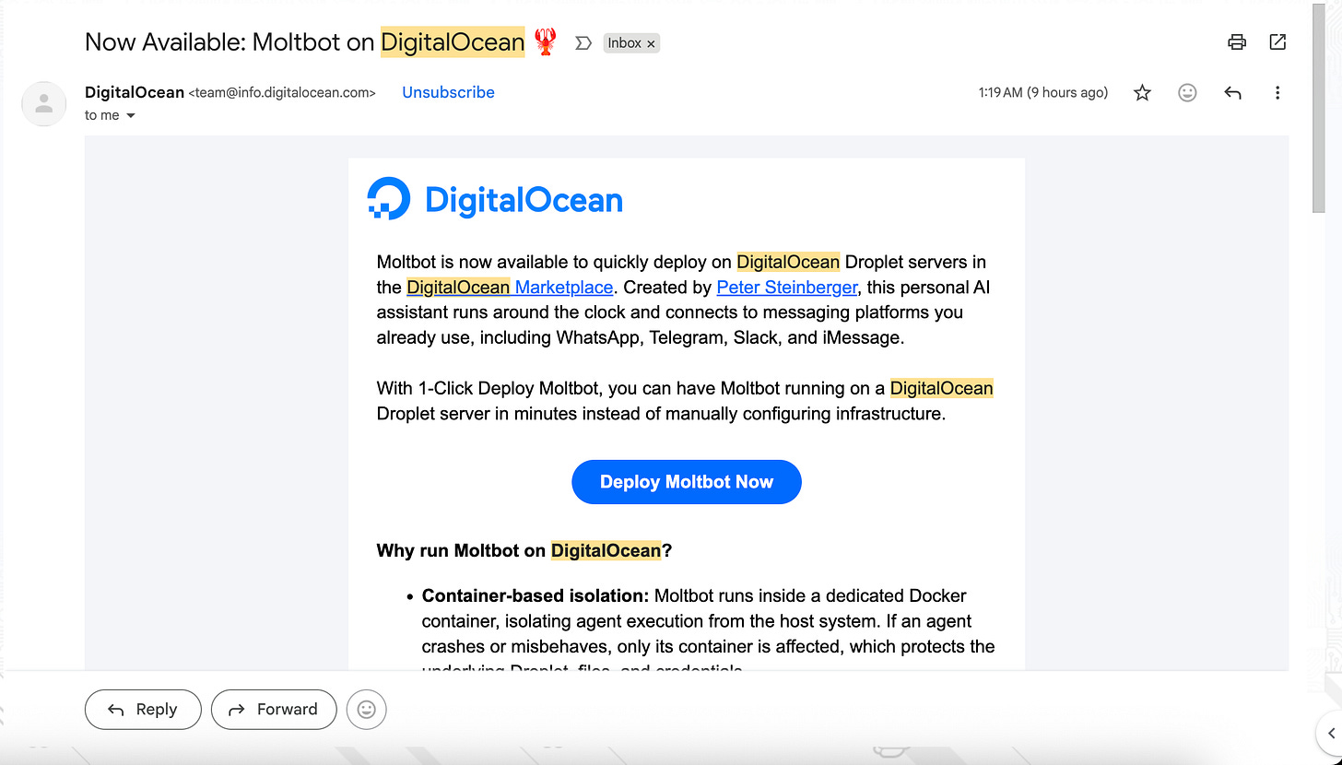Click the email subject 'Now Available: Moltbot on DigitalOcean'
Viewport: 1342px width, 765px height.
click(x=305, y=42)
